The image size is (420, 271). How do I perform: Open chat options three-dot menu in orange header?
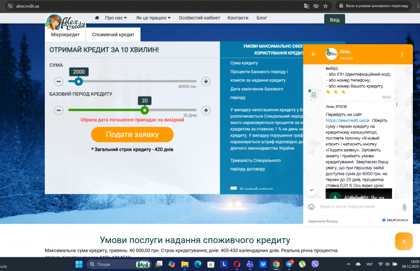click(402, 54)
